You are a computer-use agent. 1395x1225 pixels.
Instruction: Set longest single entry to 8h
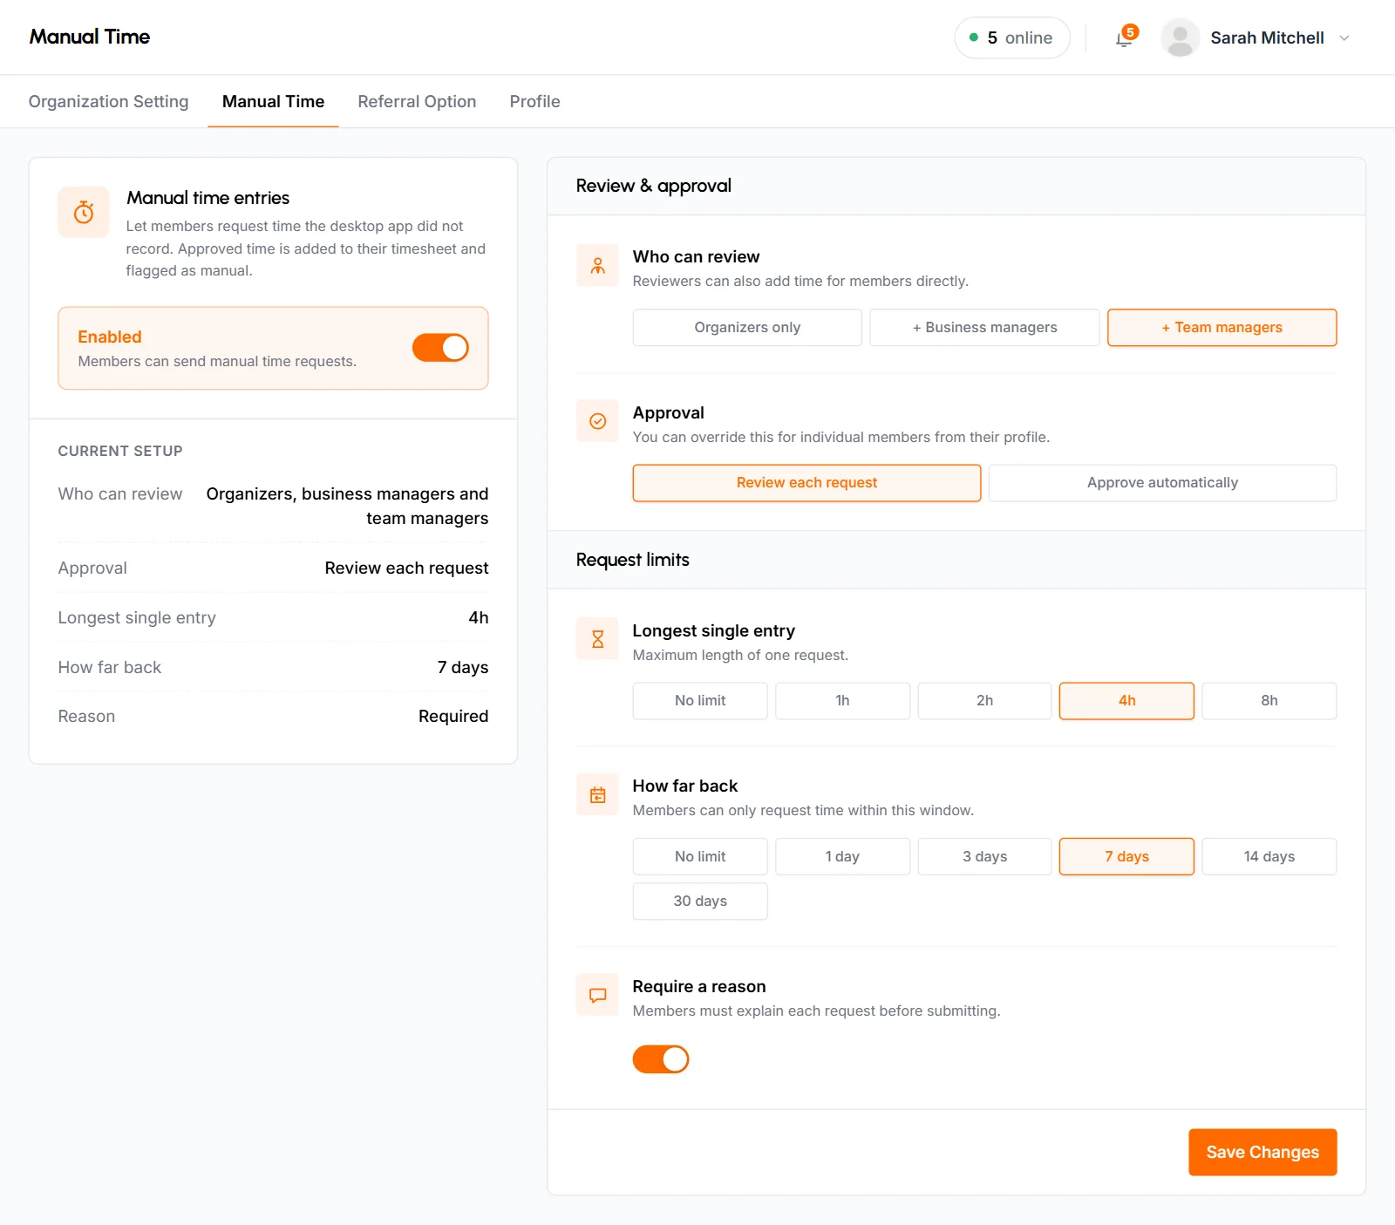pos(1269,701)
